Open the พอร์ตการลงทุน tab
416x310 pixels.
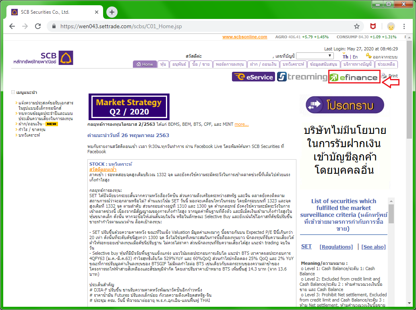point(230,64)
